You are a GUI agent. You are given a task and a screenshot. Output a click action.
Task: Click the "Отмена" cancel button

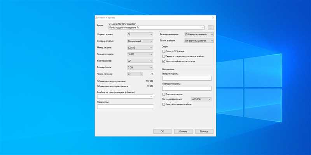click(x=183, y=131)
